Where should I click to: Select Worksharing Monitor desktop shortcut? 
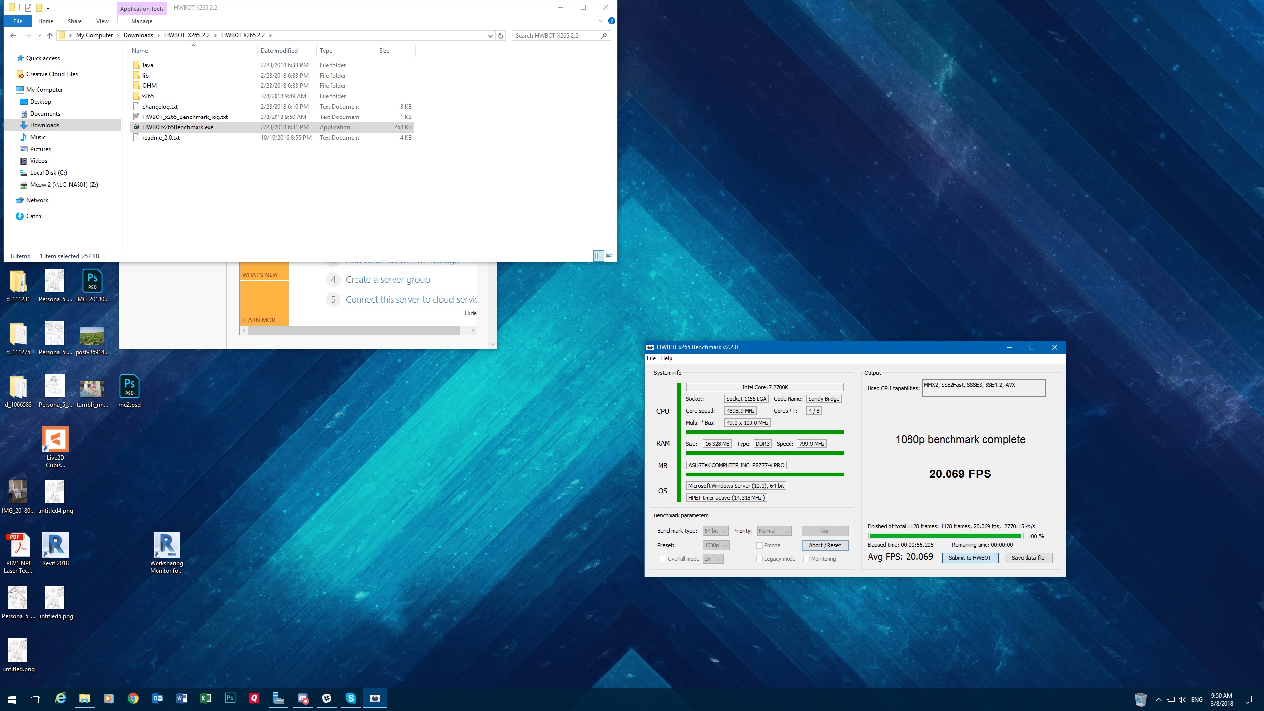coord(166,553)
